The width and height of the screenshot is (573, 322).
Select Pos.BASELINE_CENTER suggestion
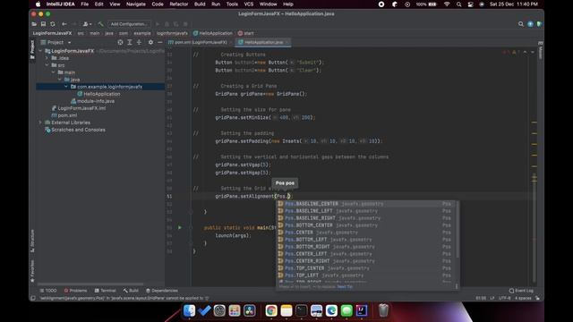[x=366, y=204]
